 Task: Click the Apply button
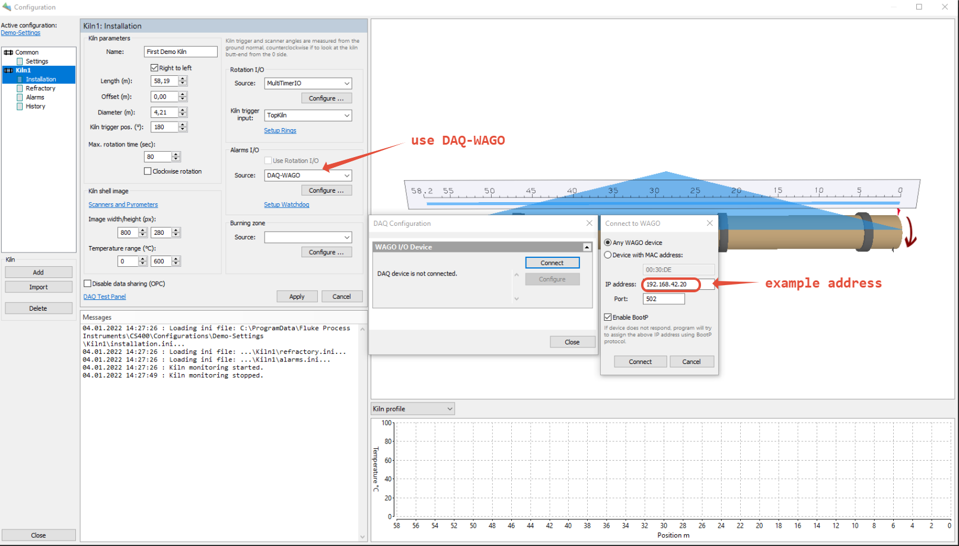coord(297,296)
